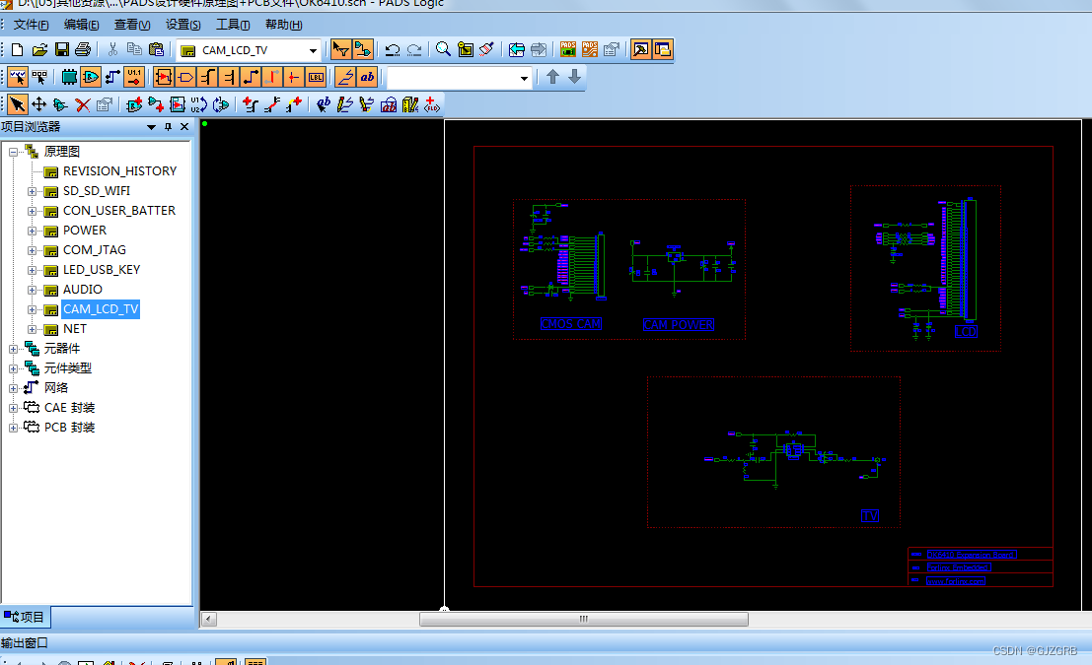
Task: Activate the Zoom magnifier tool
Action: 443,49
